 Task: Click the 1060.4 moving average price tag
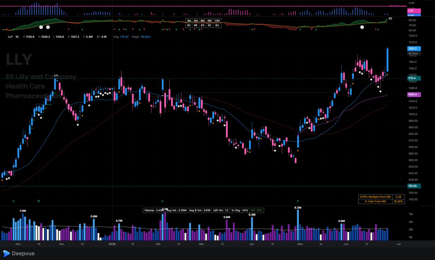pos(414,95)
